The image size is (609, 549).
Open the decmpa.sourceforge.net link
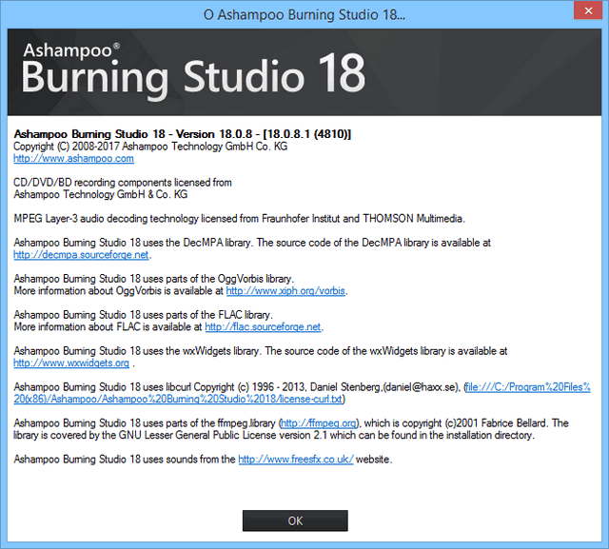click(81, 255)
